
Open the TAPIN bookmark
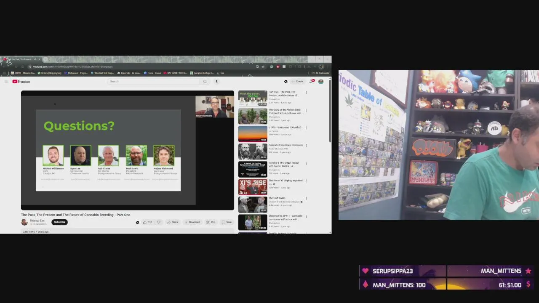22,73
